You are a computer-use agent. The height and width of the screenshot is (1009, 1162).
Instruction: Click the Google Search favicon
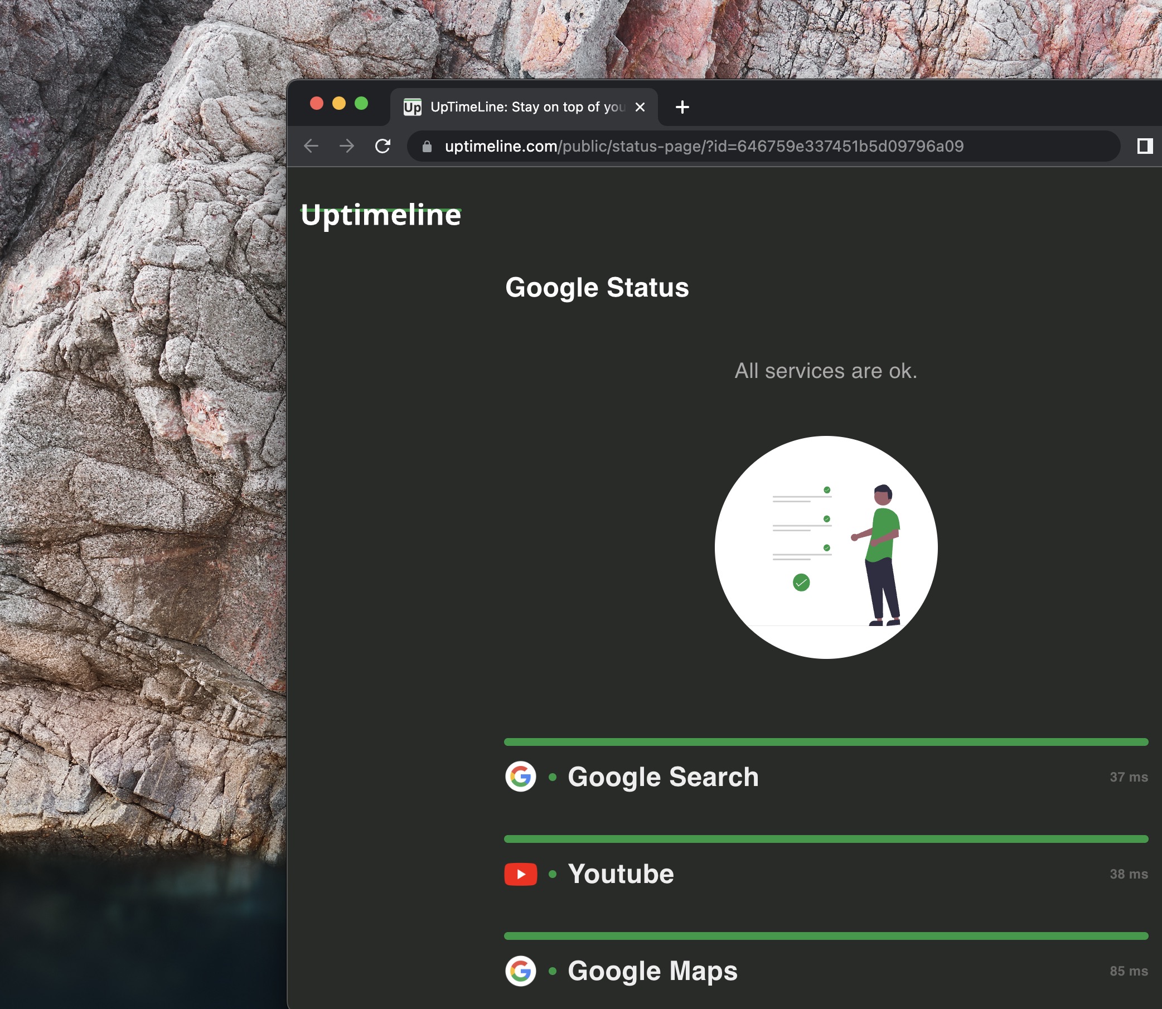tap(521, 777)
